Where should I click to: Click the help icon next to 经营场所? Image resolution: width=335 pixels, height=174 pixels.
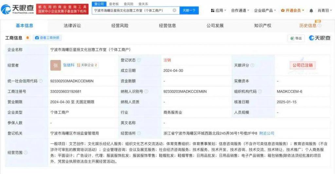click(x=139, y=133)
